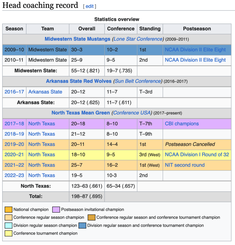Click the Arkansas State team link
Image resolution: width=235 pixels, height=245 pixels.
[x=45, y=92]
